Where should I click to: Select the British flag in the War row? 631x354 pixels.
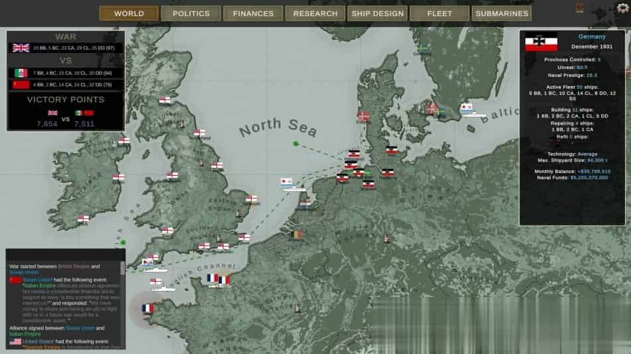[x=21, y=48]
